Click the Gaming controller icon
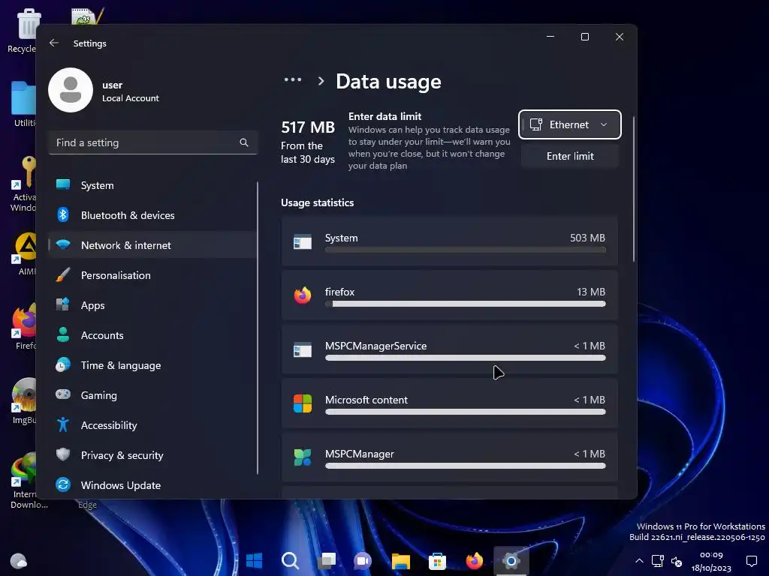The image size is (769, 576). 63,394
